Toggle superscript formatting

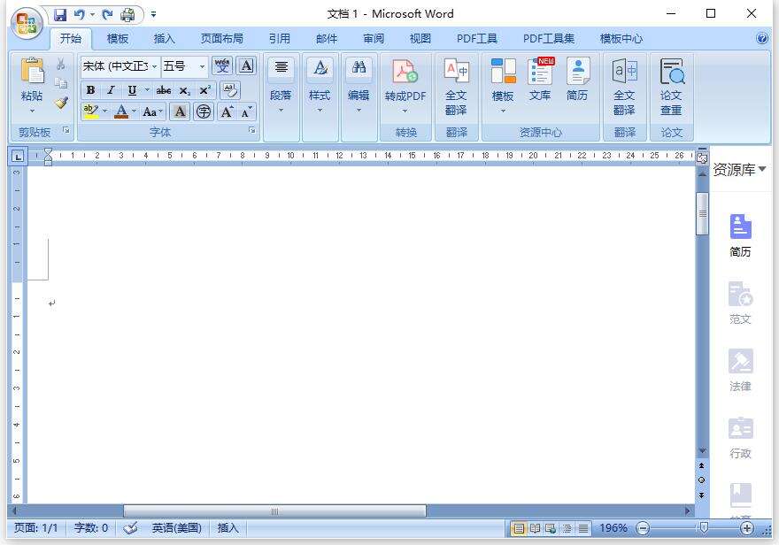click(x=205, y=90)
